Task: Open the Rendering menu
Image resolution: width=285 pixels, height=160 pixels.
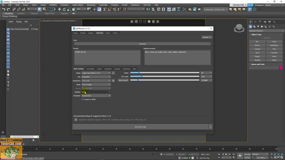Action: tap(91, 5)
